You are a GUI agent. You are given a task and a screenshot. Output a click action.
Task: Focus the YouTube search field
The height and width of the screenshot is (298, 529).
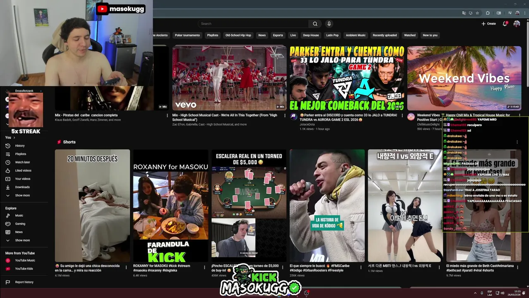(253, 24)
